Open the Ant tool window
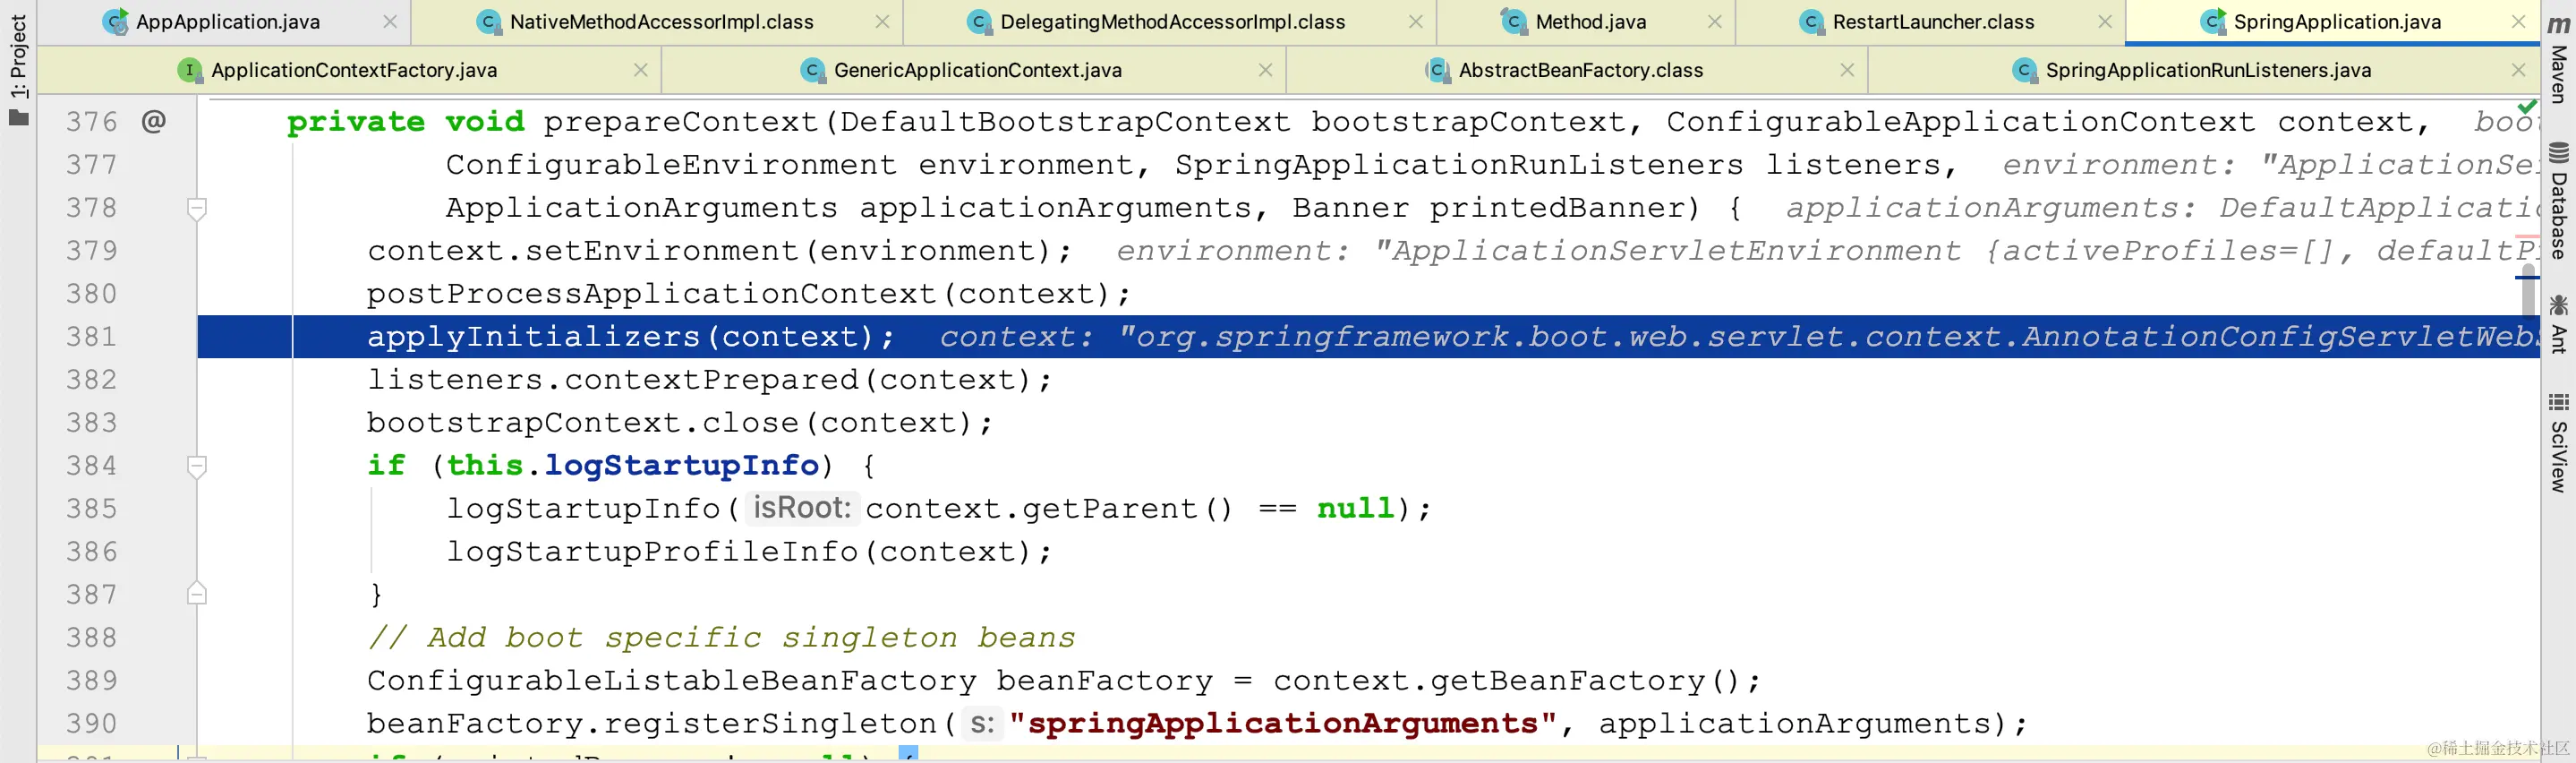2576x763 pixels. [x=2558, y=323]
